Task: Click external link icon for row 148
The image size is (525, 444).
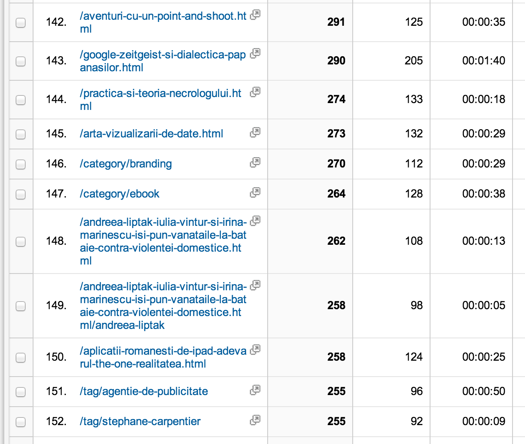Action: tap(255, 221)
